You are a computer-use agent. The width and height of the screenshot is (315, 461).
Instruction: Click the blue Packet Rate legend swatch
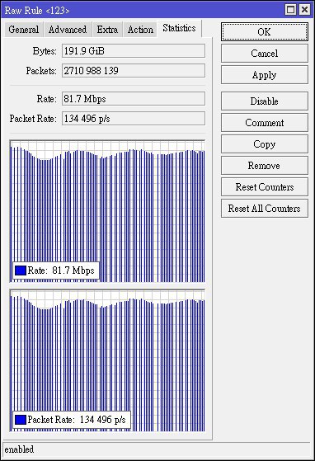point(21,420)
